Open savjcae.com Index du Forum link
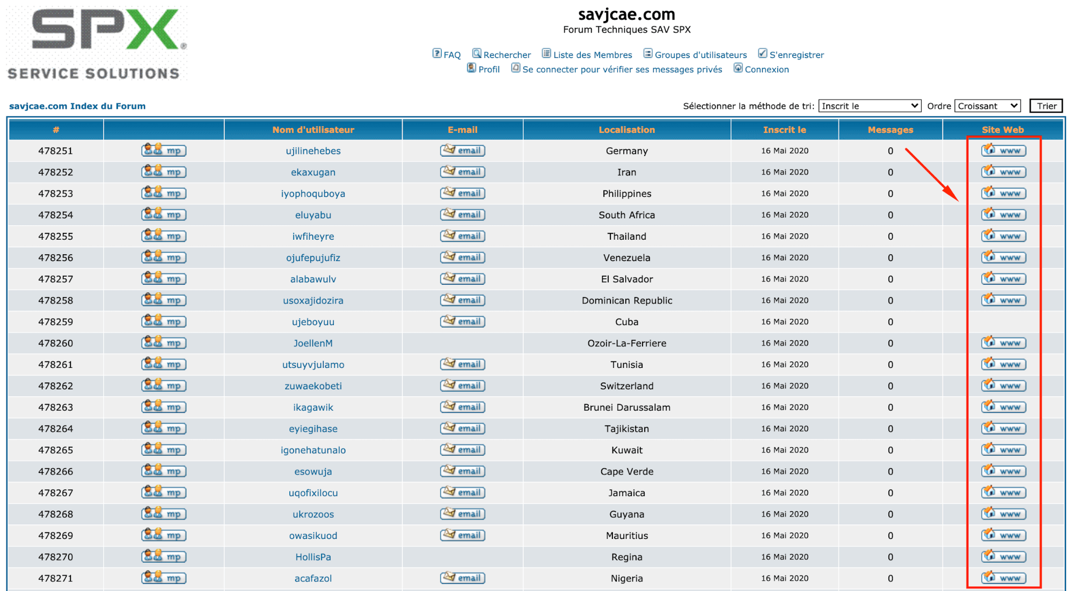This screenshot has height=591, width=1073. [77, 106]
